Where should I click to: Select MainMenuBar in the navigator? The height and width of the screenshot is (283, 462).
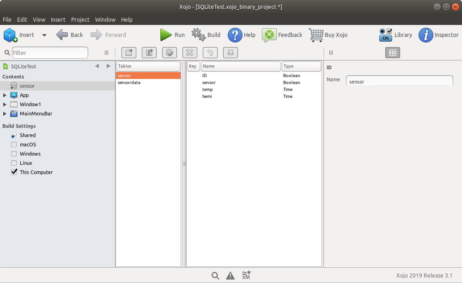[x=36, y=114]
